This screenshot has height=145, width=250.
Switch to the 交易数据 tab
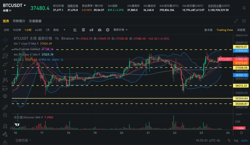tap(35, 21)
